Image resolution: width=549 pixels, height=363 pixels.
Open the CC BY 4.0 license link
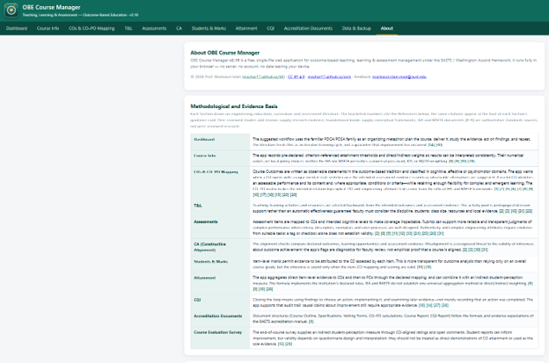tap(296, 76)
